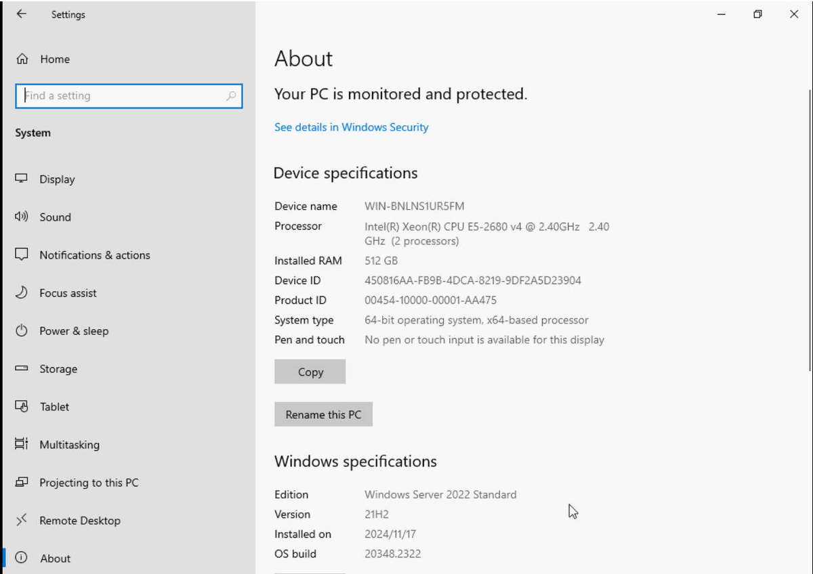813x574 pixels.
Task: Open details in Windows Security
Action: pos(351,127)
